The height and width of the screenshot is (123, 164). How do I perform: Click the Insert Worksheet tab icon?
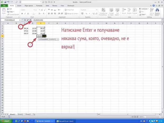coord(34,114)
